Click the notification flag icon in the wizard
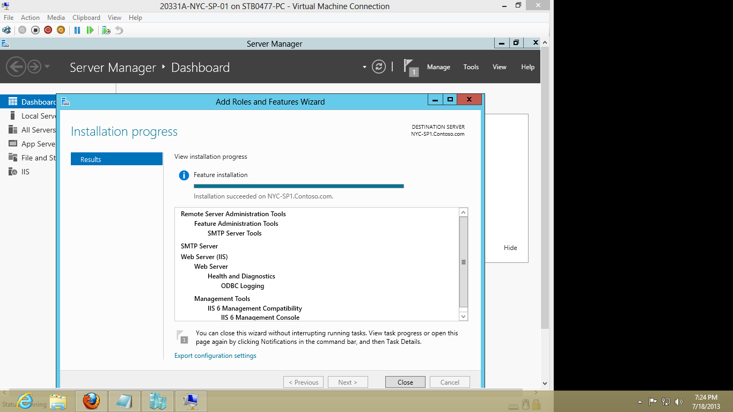This screenshot has width=733, height=412. (182, 336)
